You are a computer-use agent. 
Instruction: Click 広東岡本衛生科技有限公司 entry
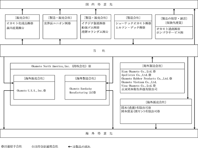coord(139,89)
